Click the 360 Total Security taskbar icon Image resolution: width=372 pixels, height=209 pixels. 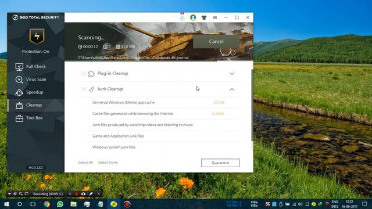[114, 204]
